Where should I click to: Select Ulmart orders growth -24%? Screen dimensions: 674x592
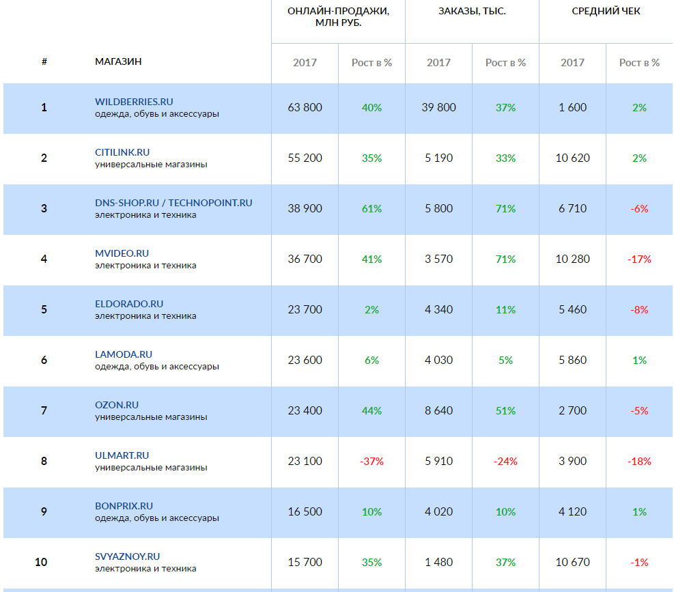[x=505, y=462]
